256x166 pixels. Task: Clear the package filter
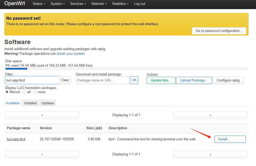(65, 80)
